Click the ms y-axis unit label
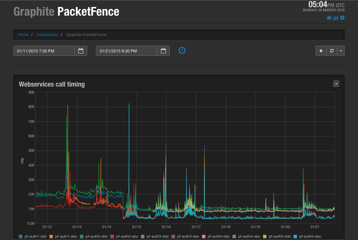This screenshot has height=240, width=358. (x=22, y=161)
